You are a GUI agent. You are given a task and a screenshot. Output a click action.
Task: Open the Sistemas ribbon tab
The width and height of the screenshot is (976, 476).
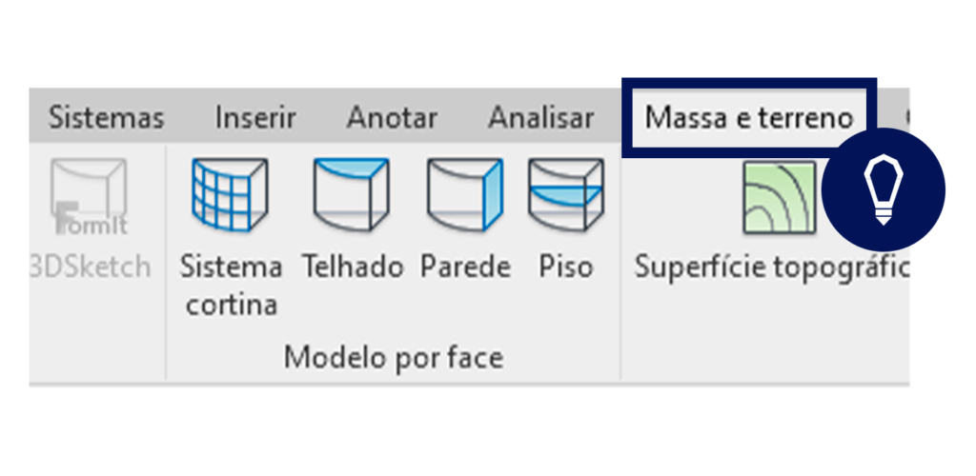tap(107, 117)
